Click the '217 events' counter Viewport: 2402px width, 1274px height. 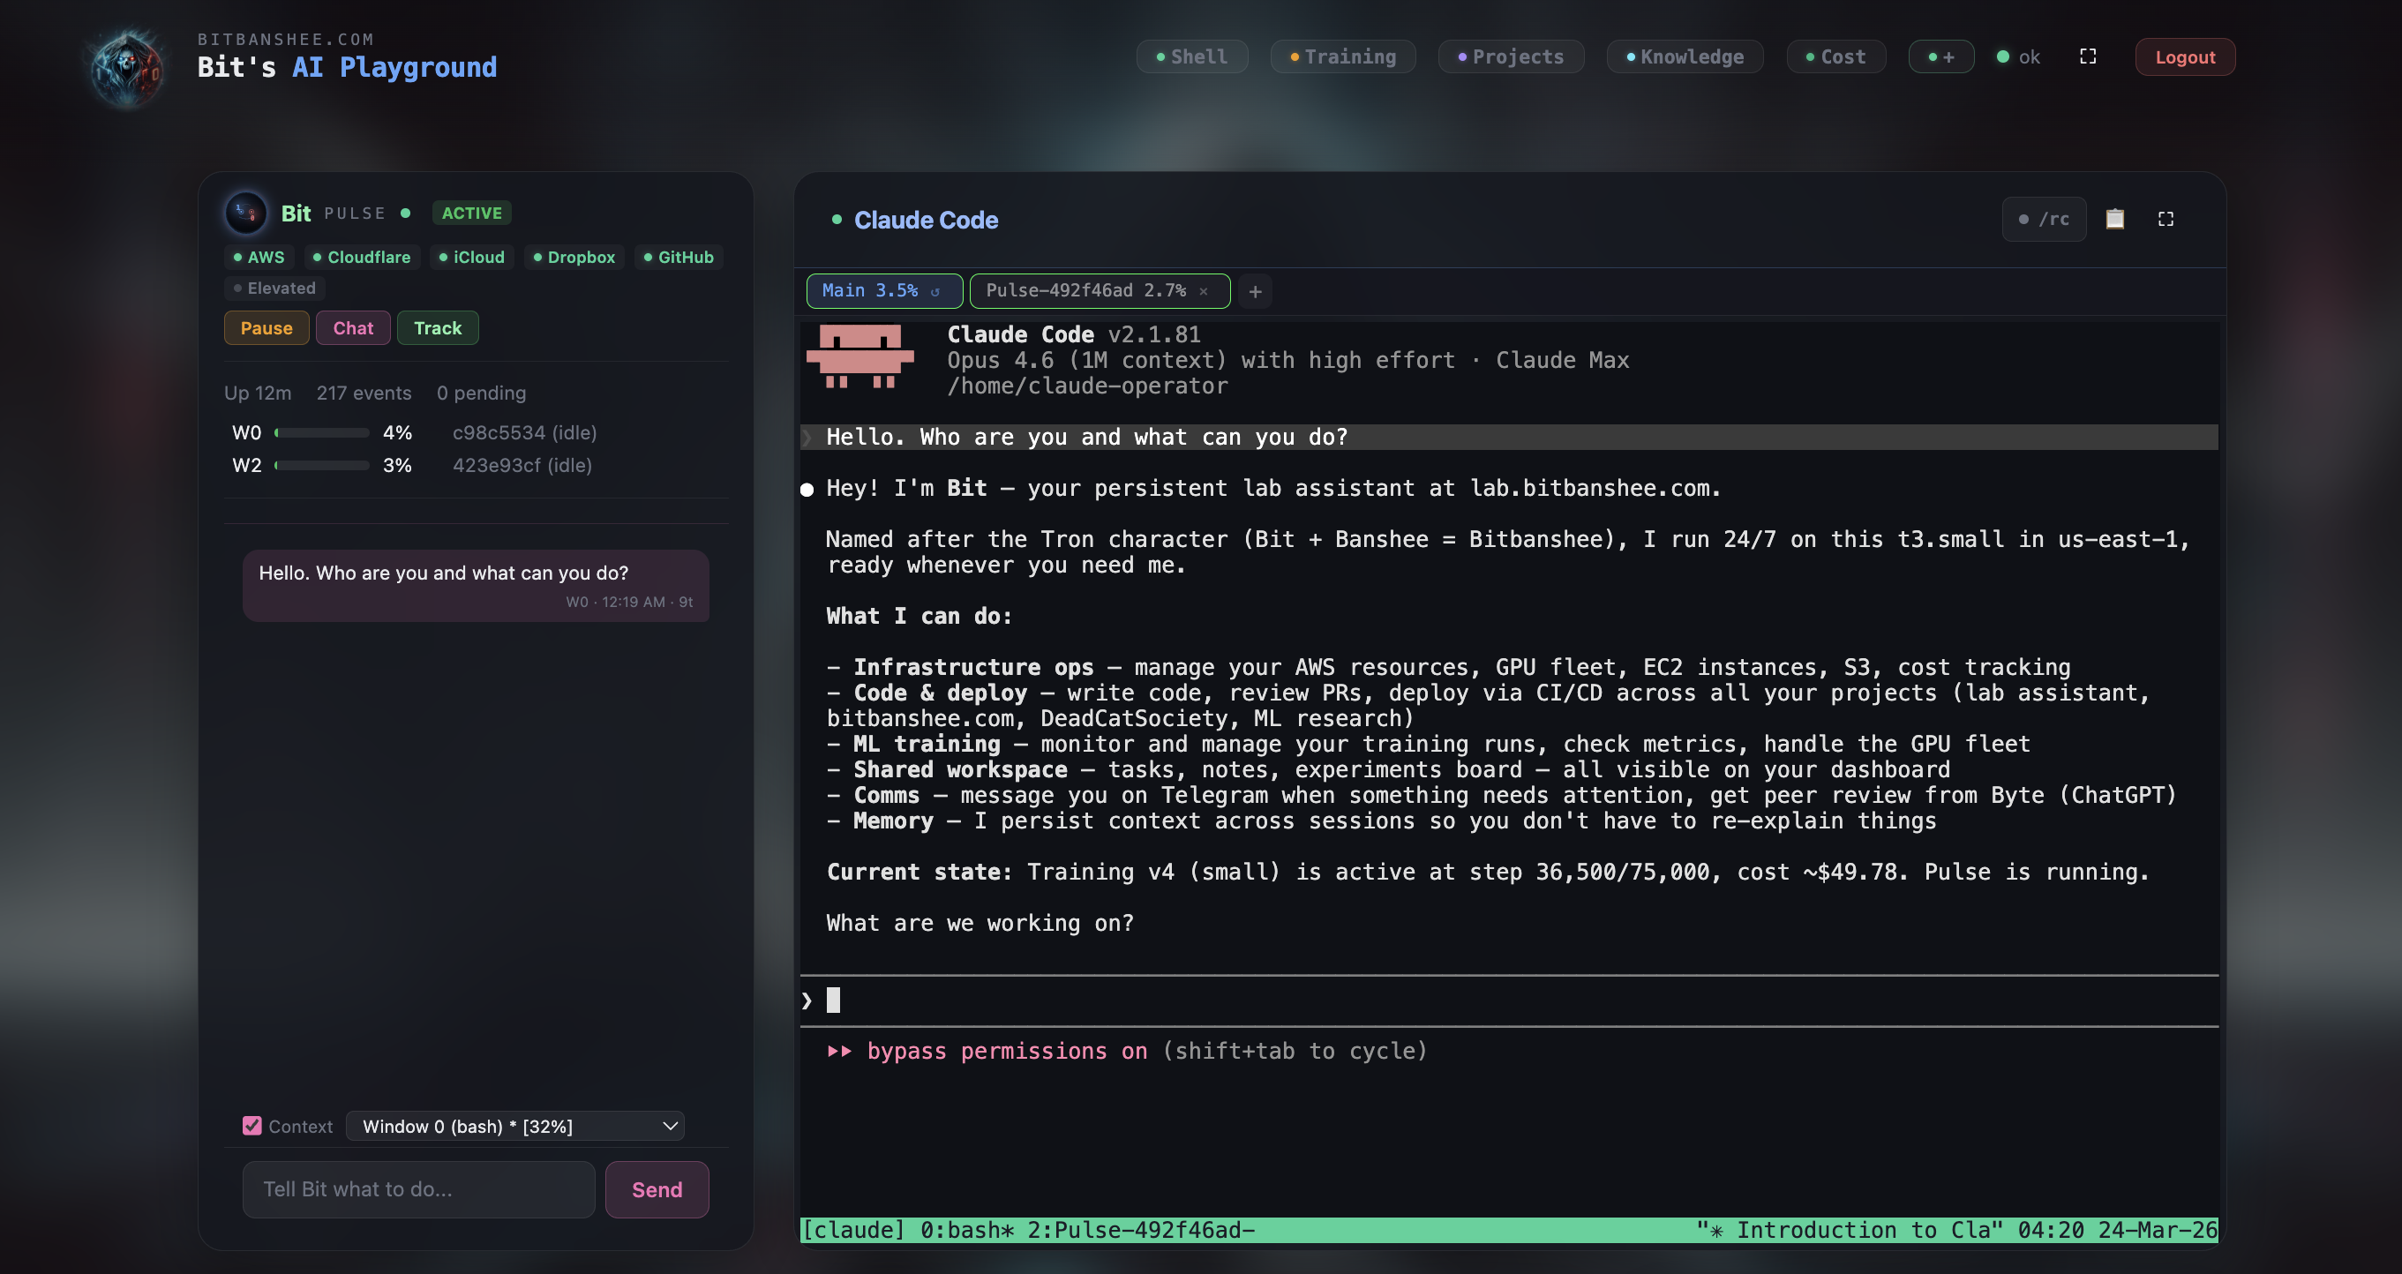pyautogui.click(x=364, y=393)
